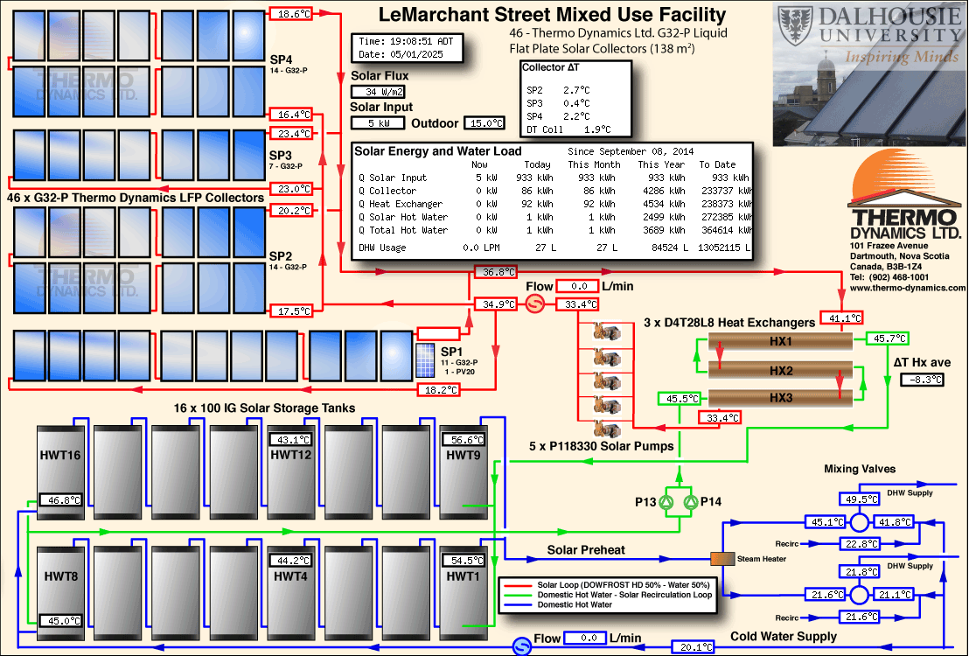Select the P13 recirculation pump symbol
Screen dimensions: 969x656
[666, 503]
